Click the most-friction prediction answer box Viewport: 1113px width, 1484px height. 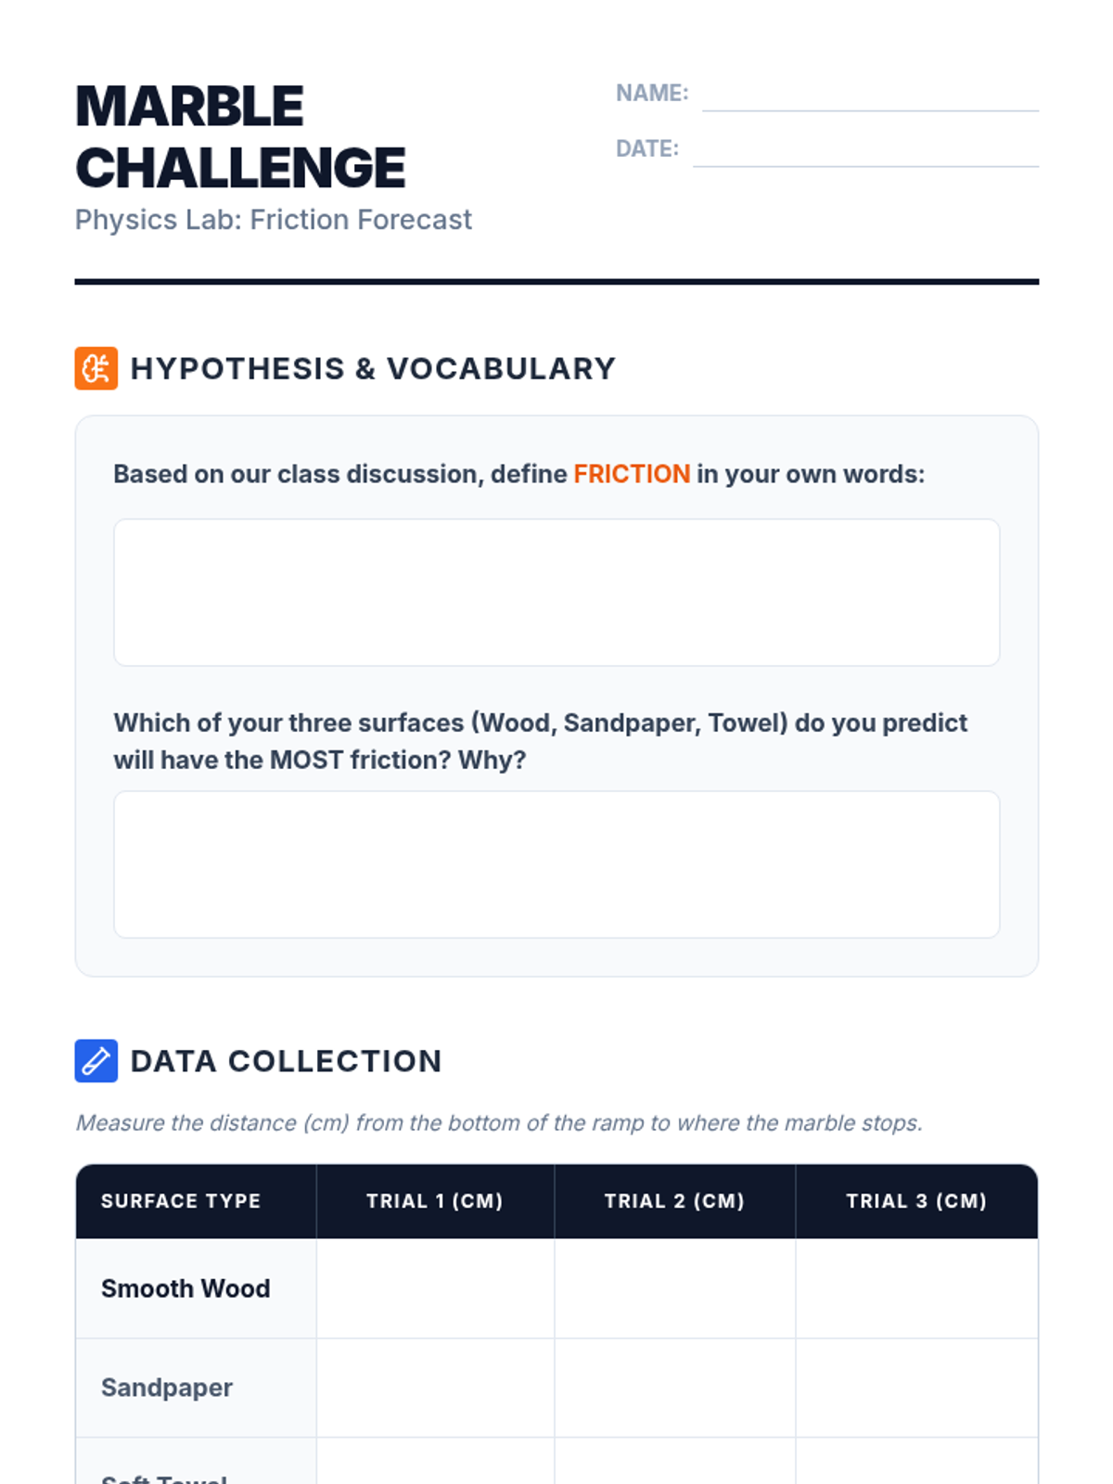[556, 864]
